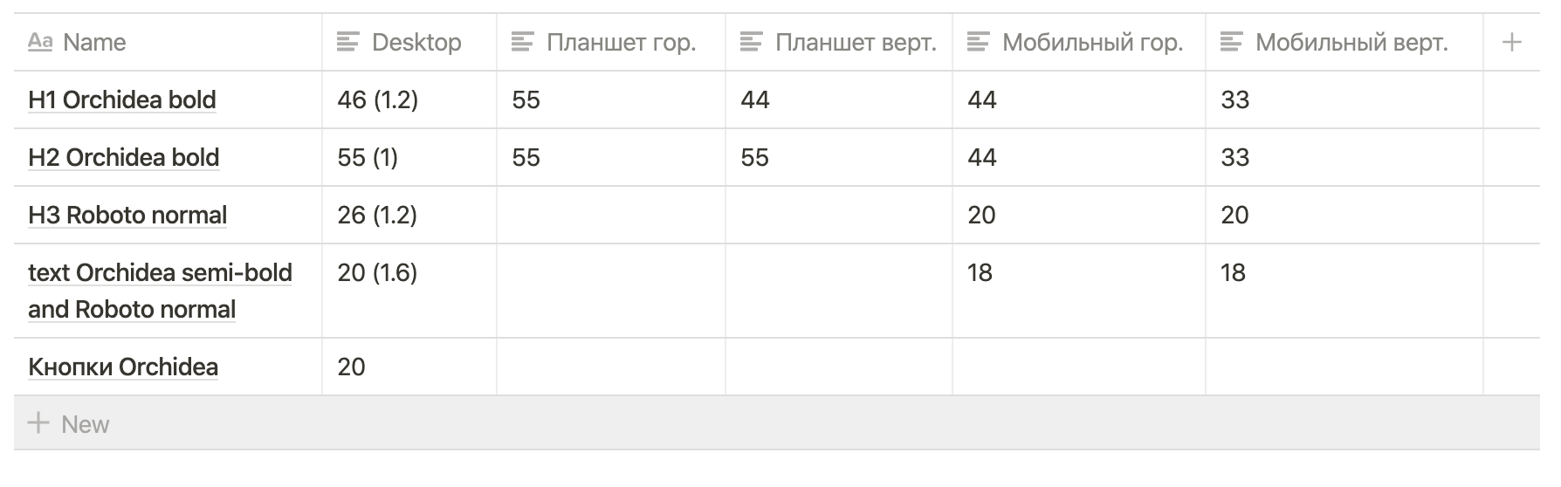Open the Планшет гор. column header menu
Viewport: 1561px width, 487px height.
pyautogui.click(x=611, y=42)
